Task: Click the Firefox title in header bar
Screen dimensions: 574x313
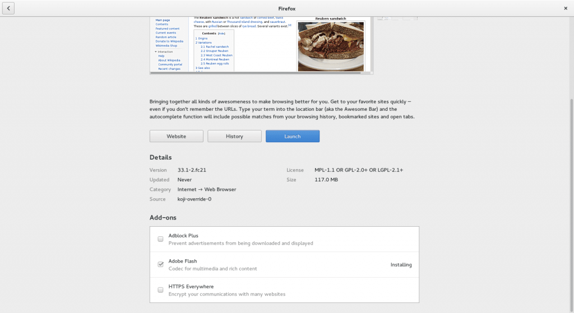Action: click(286, 8)
